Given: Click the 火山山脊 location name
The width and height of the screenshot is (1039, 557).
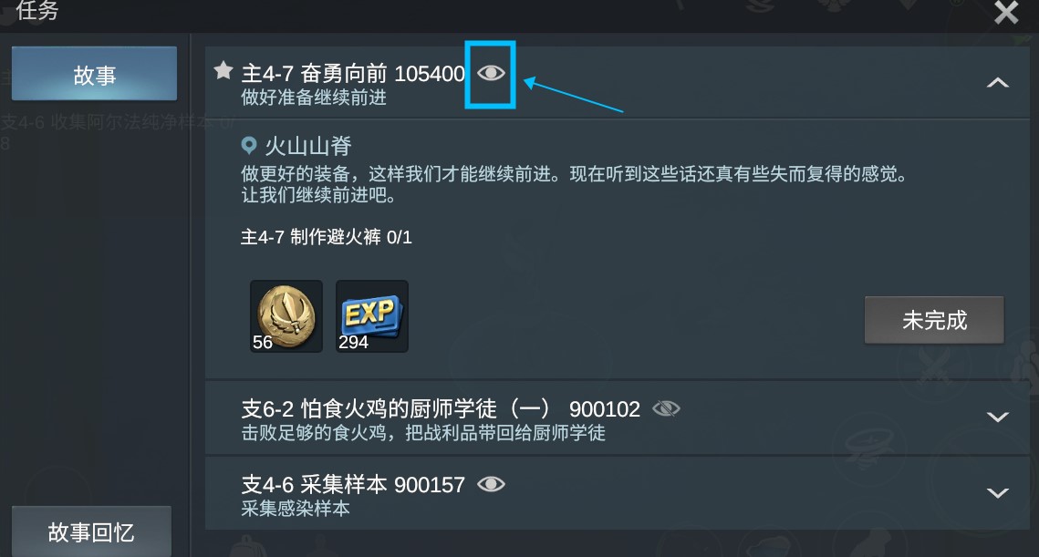Looking at the screenshot, I should (x=308, y=146).
